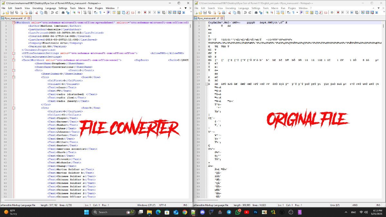
Task: Click the + new tab button in the right window menu bar
Action: (x=374, y=8)
